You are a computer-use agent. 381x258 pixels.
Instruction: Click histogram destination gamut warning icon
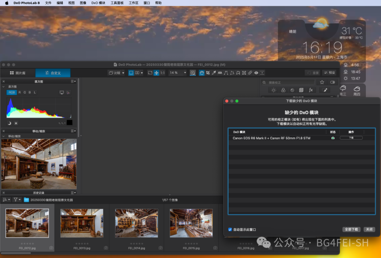(68, 92)
